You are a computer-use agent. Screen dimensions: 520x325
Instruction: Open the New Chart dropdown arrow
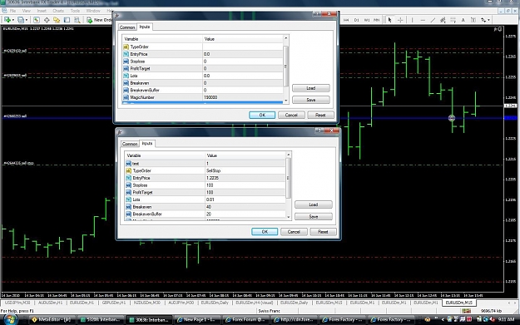pyautogui.click(x=12, y=20)
